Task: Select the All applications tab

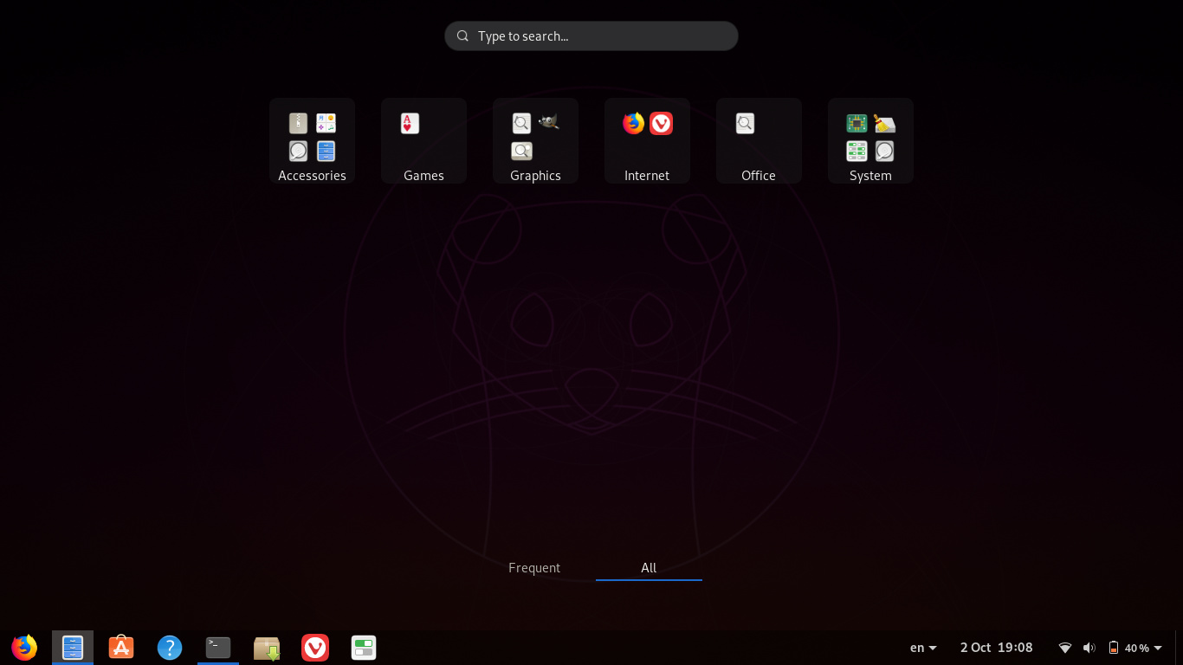Action: [x=649, y=568]
